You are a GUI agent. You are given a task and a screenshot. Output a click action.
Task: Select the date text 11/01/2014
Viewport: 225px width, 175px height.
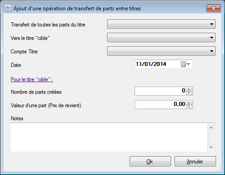pos(151,64)
